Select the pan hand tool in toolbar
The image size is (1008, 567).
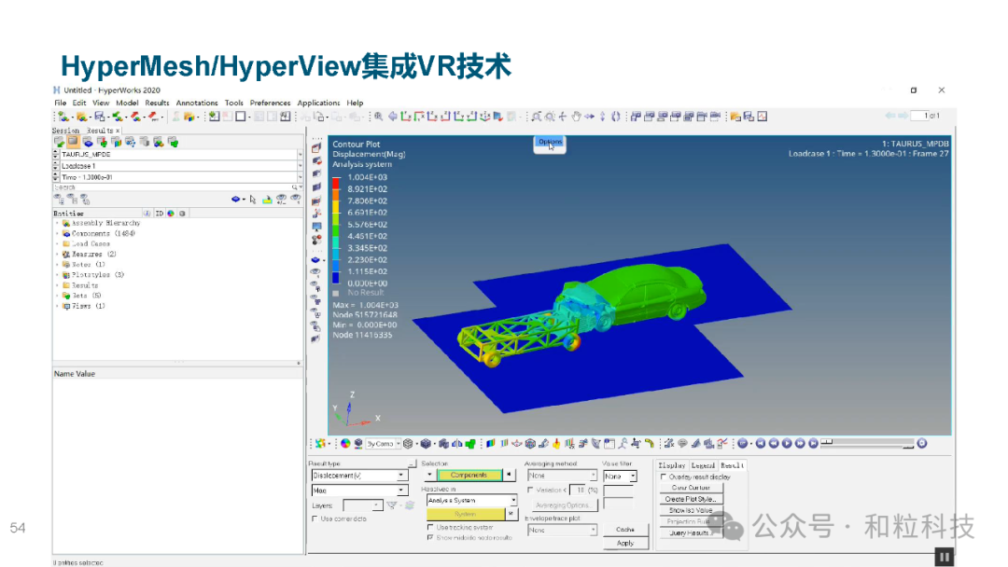tap(576, 117)
